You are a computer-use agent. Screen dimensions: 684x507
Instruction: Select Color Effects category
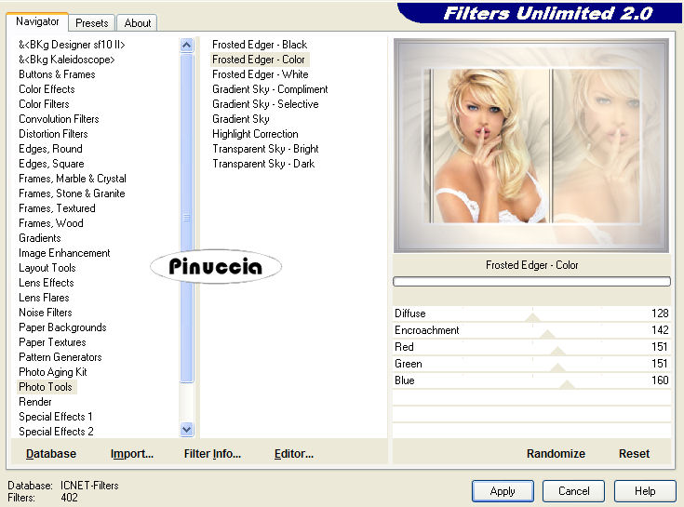tap(47, 89)
